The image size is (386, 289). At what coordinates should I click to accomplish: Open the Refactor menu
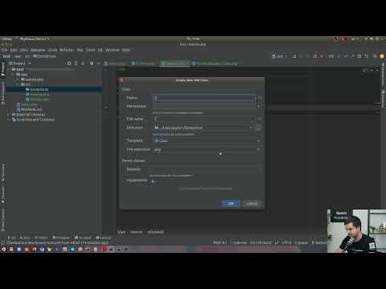coord(67,50)
